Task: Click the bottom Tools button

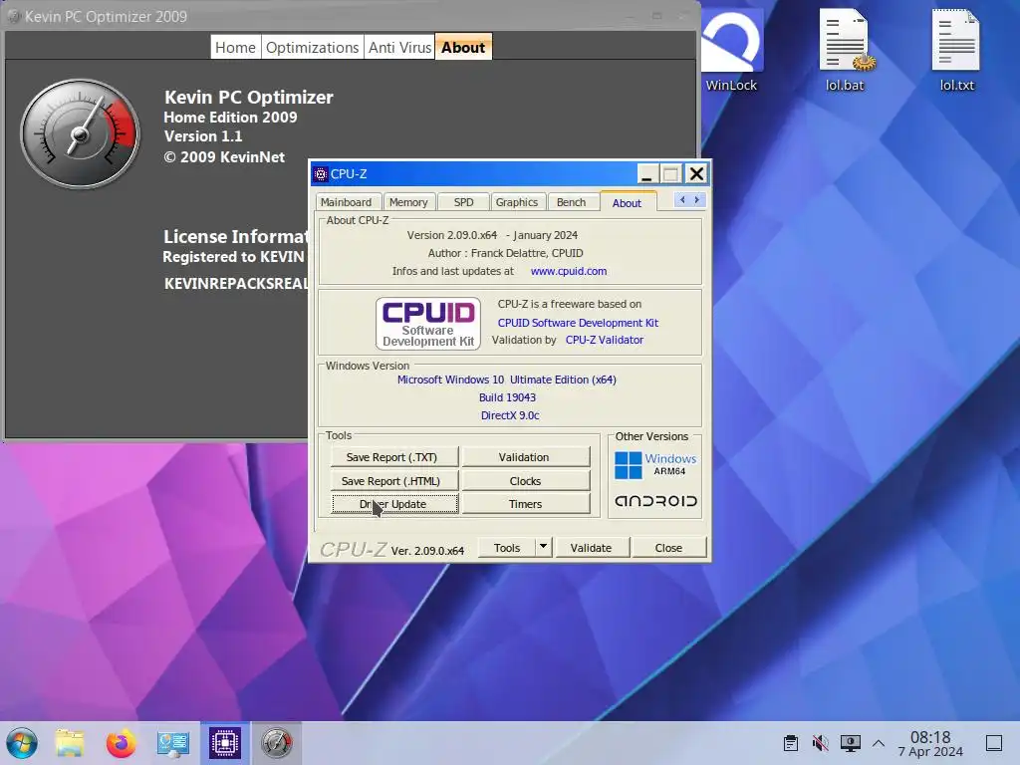Action: [507, 548]
